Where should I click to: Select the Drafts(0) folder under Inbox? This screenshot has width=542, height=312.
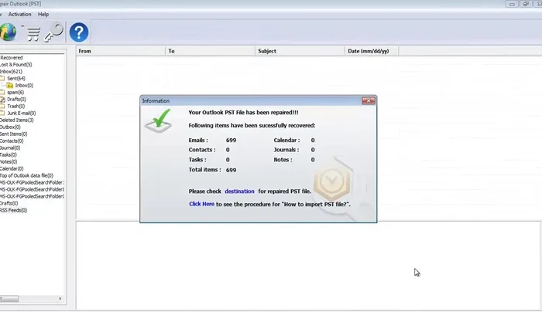coord(16,99)
